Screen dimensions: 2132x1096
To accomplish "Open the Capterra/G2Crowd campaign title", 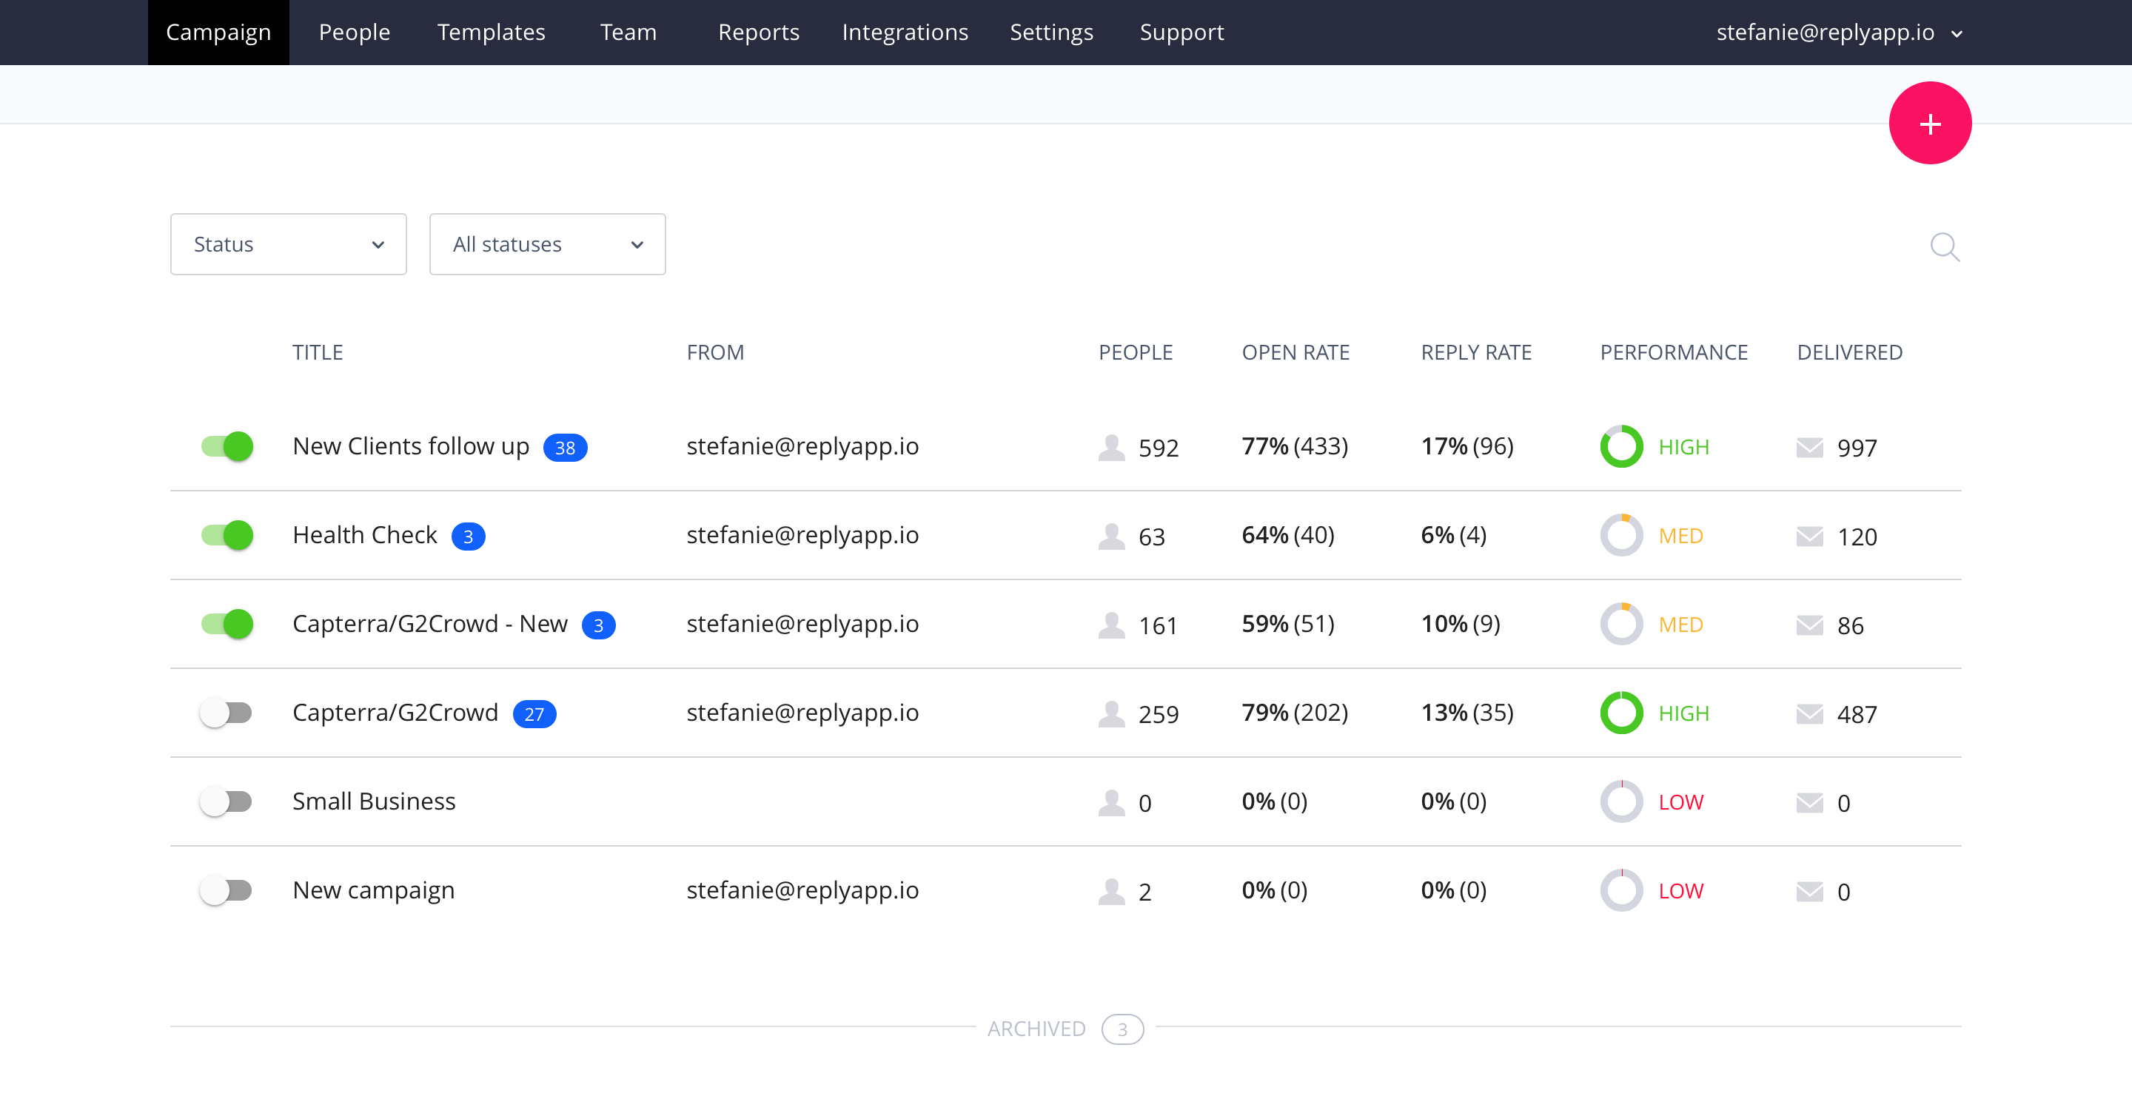I will pyautogui.click(x=395, y=712).
